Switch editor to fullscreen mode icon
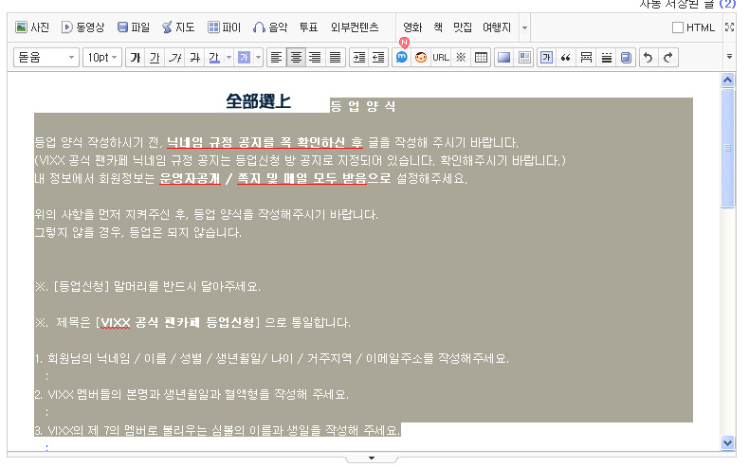Image resolution: width=749 pixels, height=467 pixels. (729, 27)
